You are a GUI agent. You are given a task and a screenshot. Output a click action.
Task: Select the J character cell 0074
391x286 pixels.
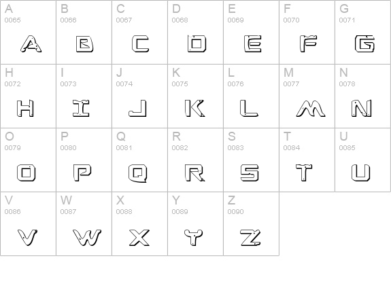click(x=139, y=96)
